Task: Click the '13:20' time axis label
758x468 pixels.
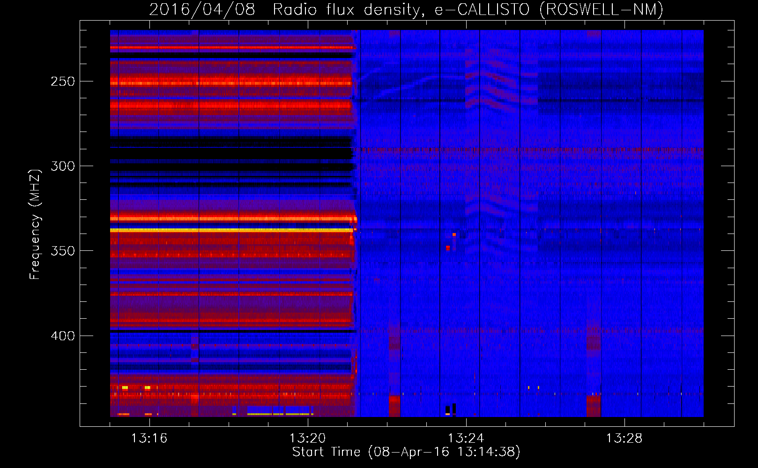Action: [307, 438]
